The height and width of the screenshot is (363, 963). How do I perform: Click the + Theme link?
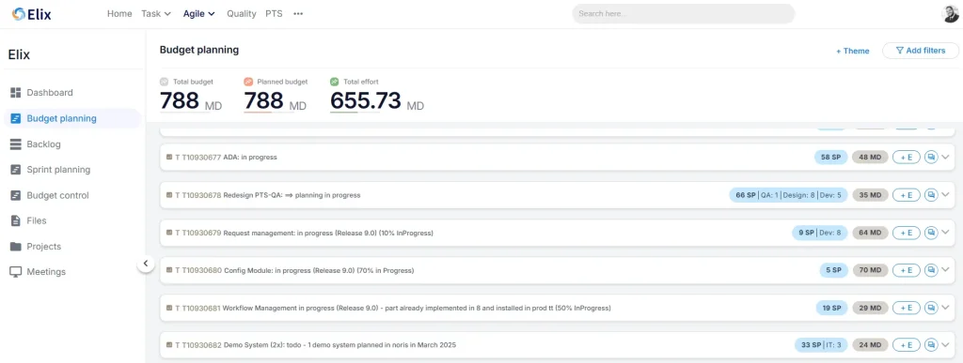852,51
